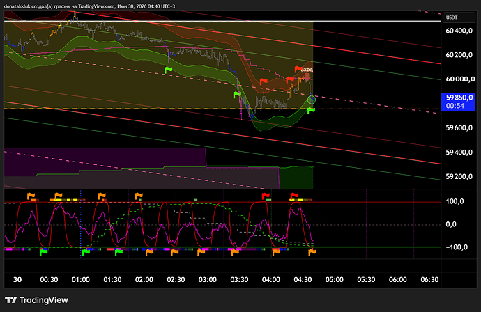Click the orange oscillator bottom flag near 02:30
Viewport: 481px width, 312px height.
tap(174, 252)
